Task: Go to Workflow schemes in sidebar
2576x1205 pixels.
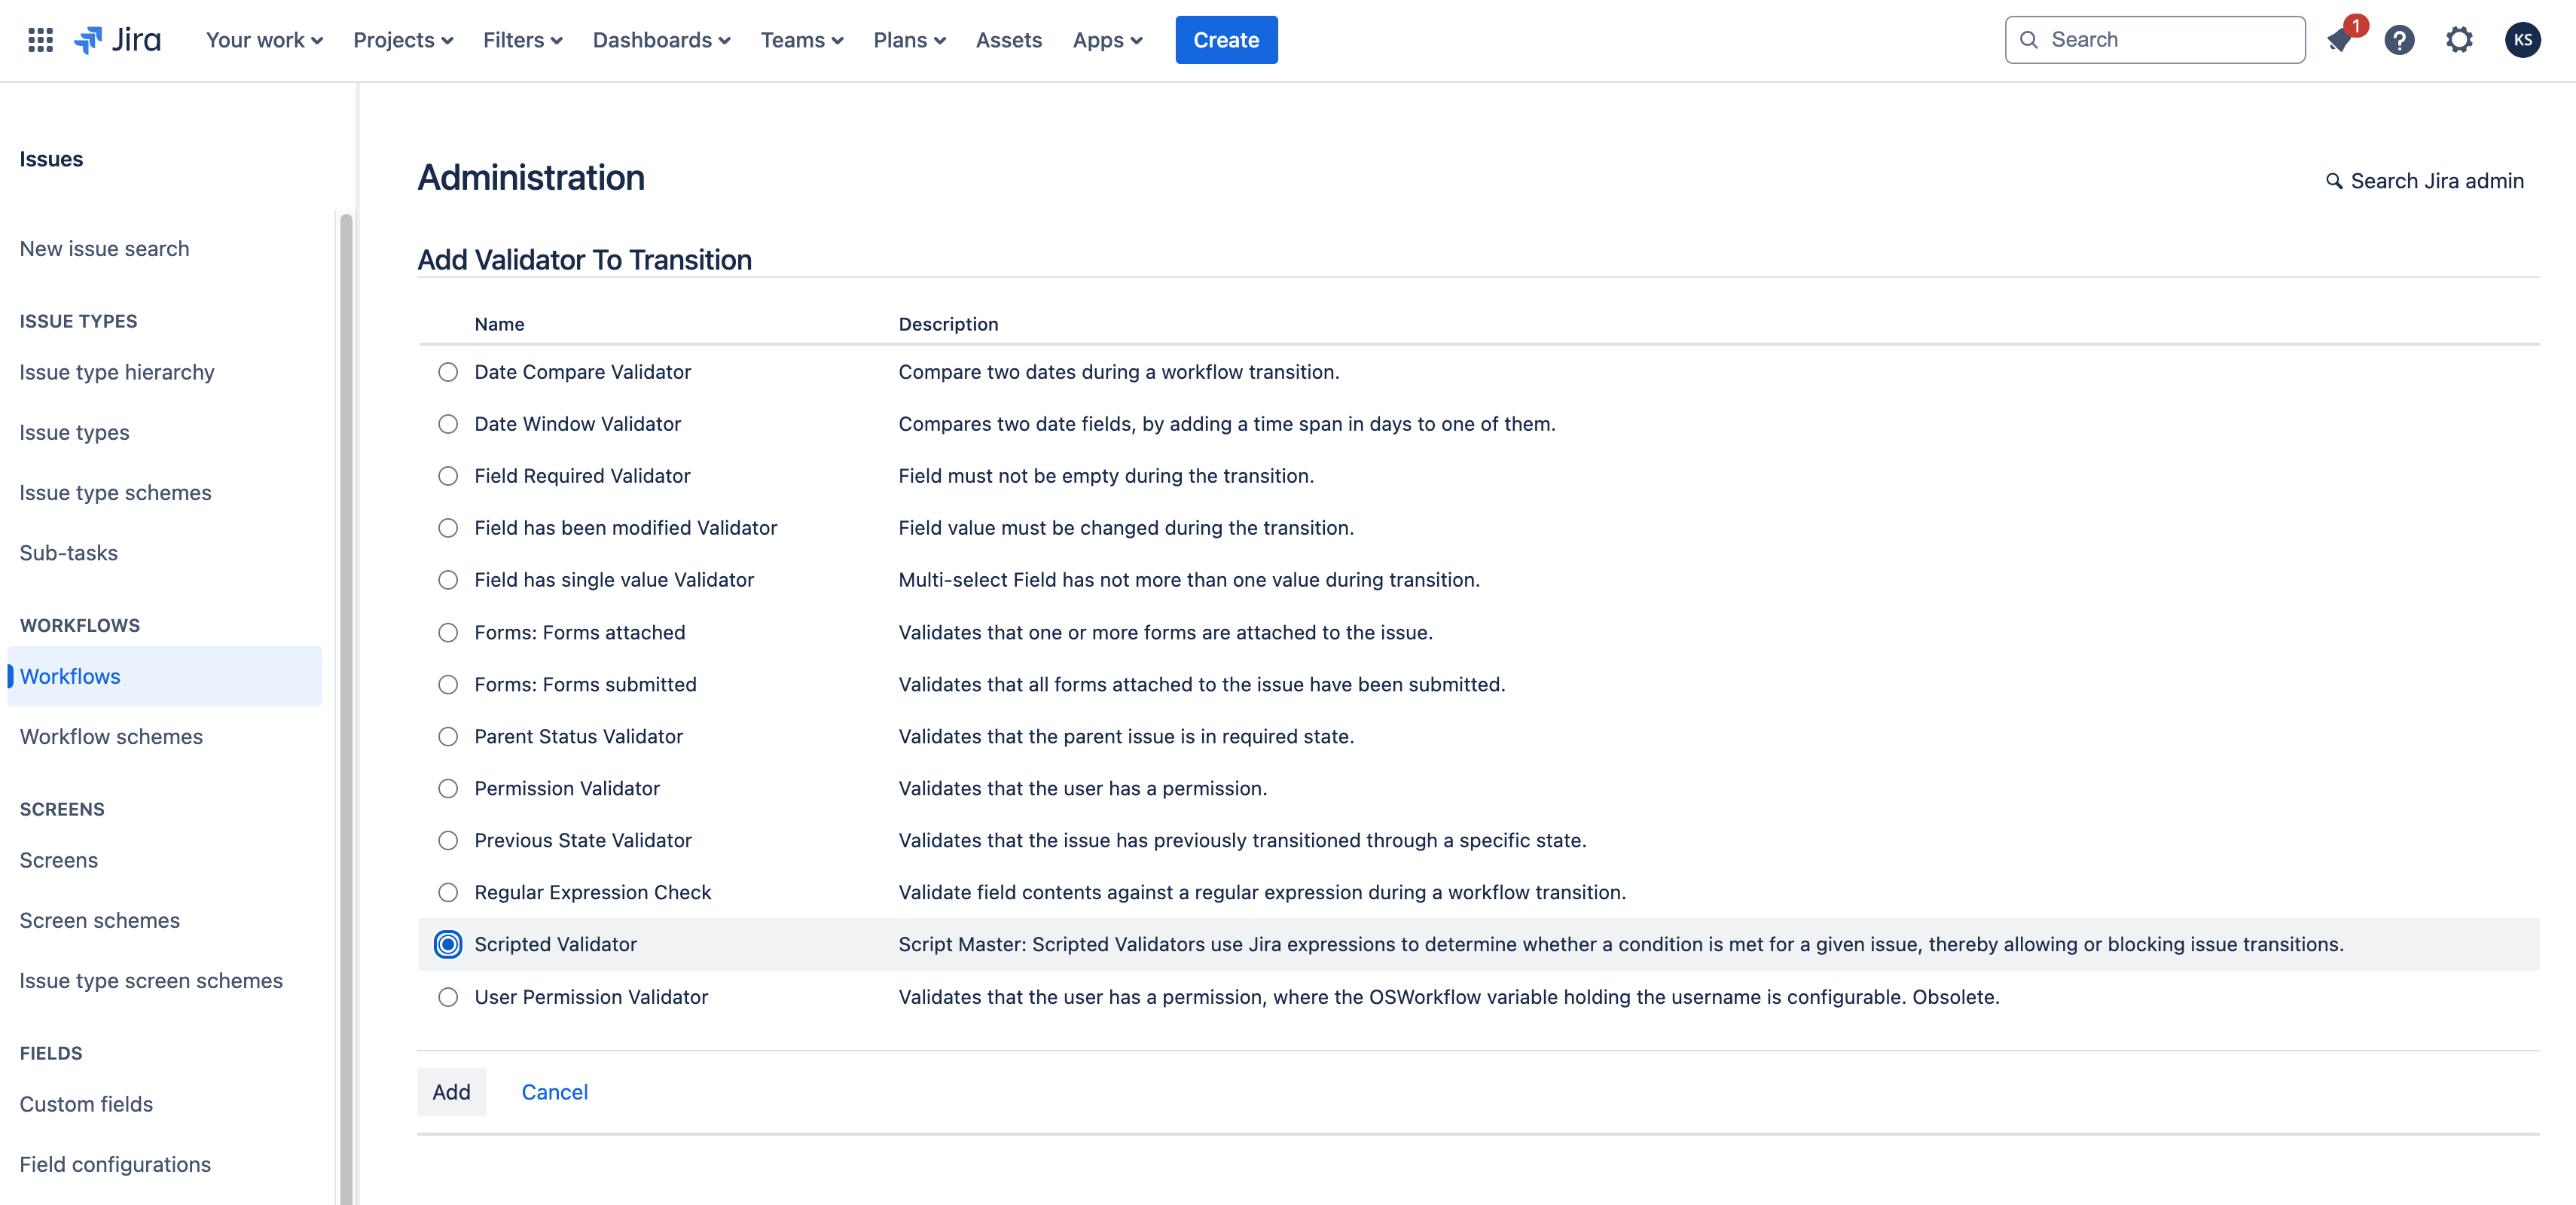Action: [x=111, y=736]
